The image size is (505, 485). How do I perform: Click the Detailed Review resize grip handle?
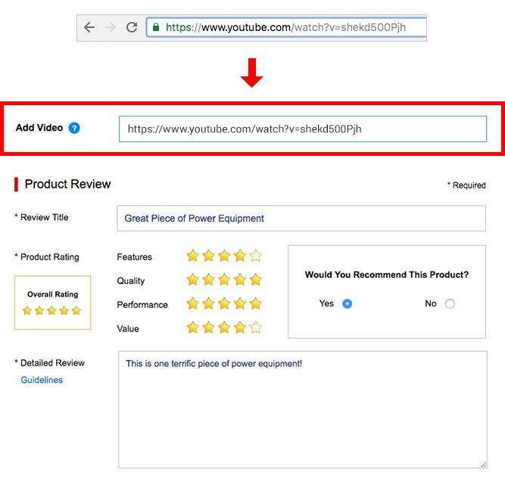click(x=483, y=465)
